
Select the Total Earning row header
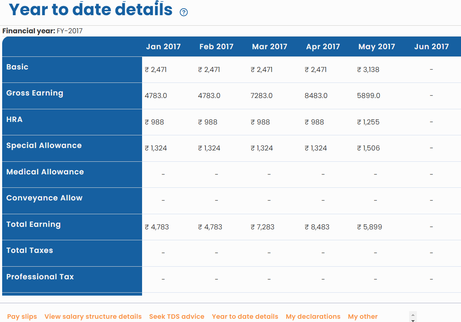pyautogui.click(x=33, y=224)
